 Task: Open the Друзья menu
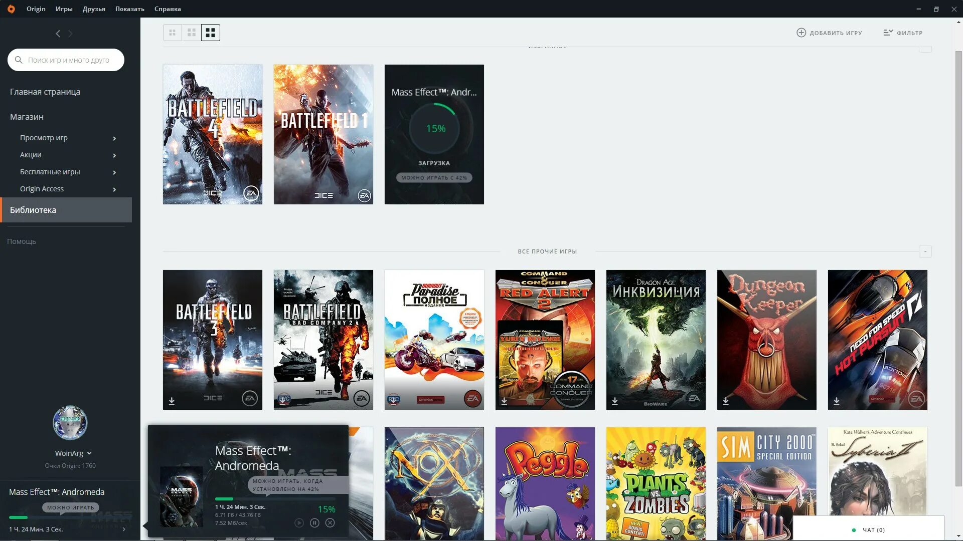click(x=94, y=9)
